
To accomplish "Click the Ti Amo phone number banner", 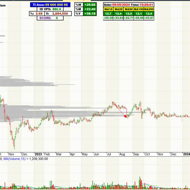I will click(x=50, y=5).
